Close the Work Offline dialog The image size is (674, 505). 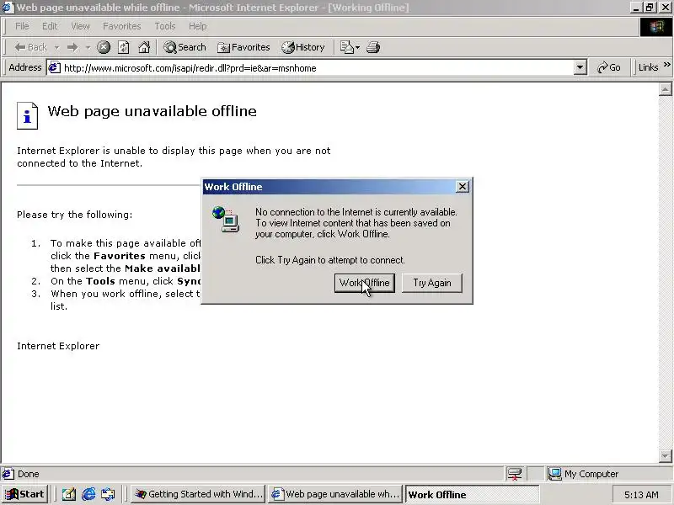pyautogui.click(x=462, y=187)
